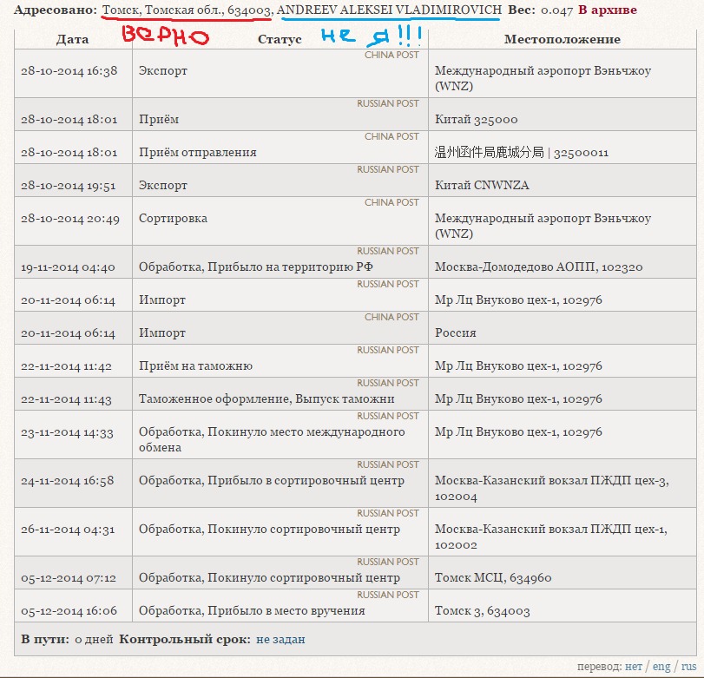
Task: Select the 'rus' translation link
Action: coord(688,667)
